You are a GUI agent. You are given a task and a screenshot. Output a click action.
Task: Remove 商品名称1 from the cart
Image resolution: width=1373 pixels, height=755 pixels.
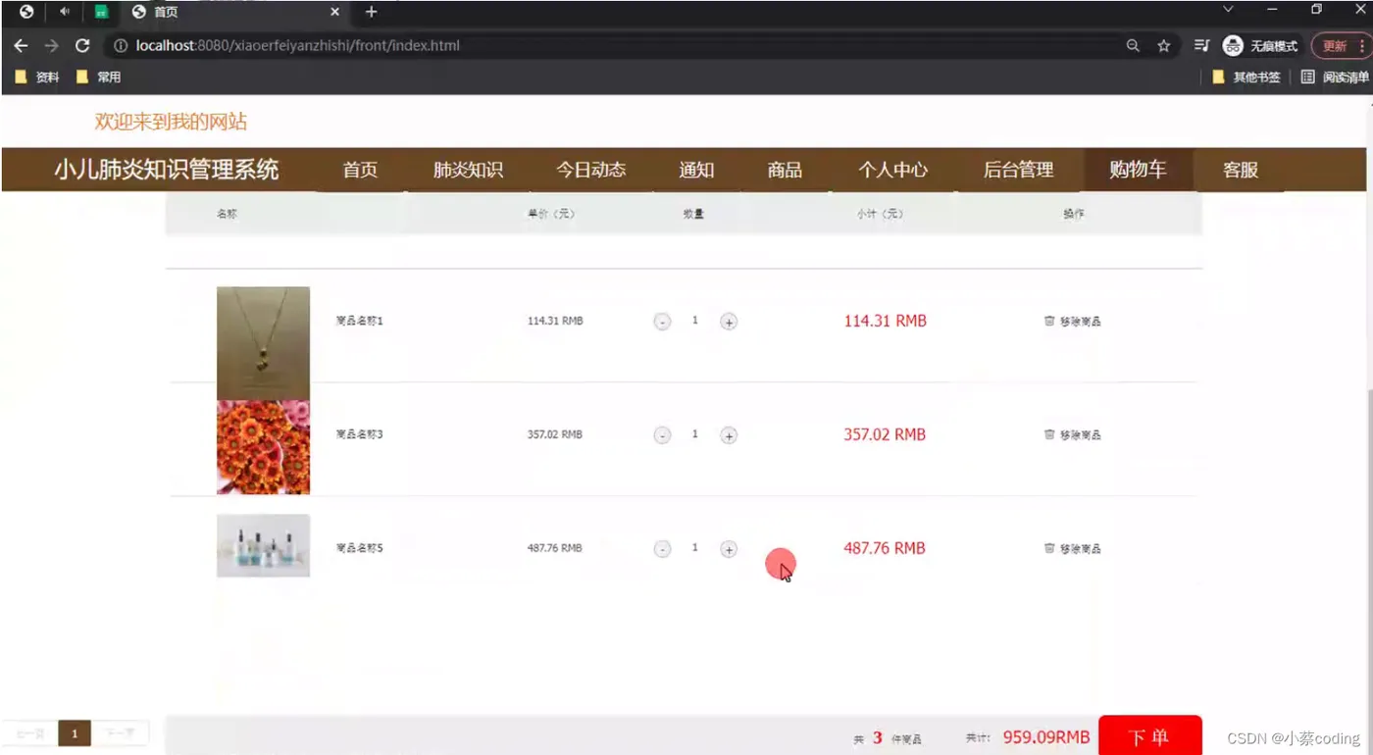pos(1073,322)
